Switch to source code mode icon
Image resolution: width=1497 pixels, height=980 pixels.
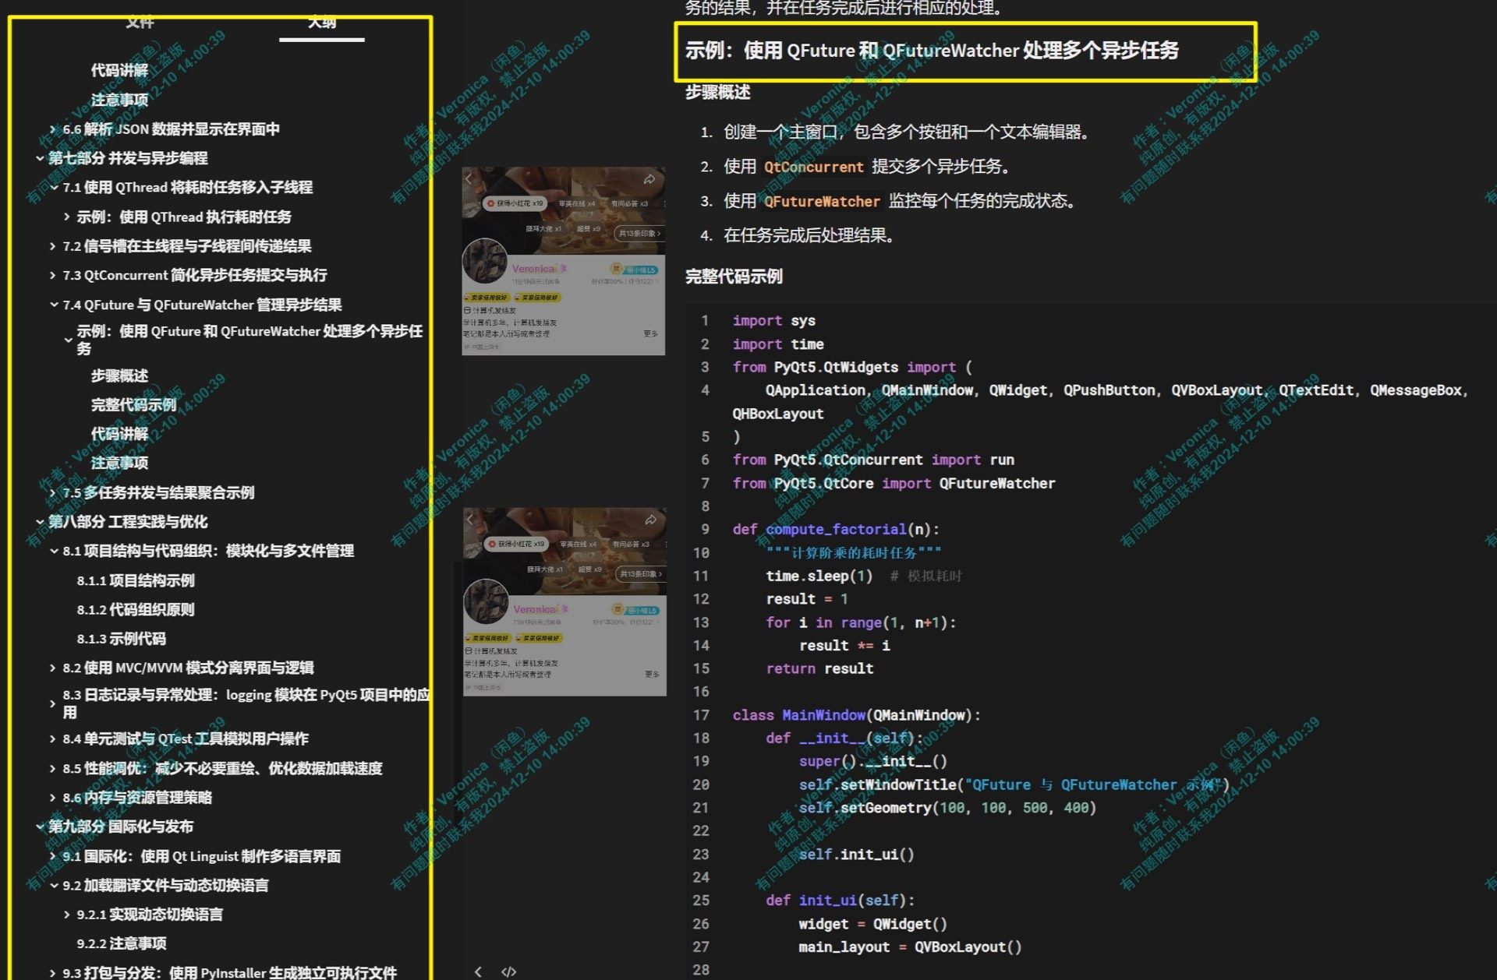point(508,971)
